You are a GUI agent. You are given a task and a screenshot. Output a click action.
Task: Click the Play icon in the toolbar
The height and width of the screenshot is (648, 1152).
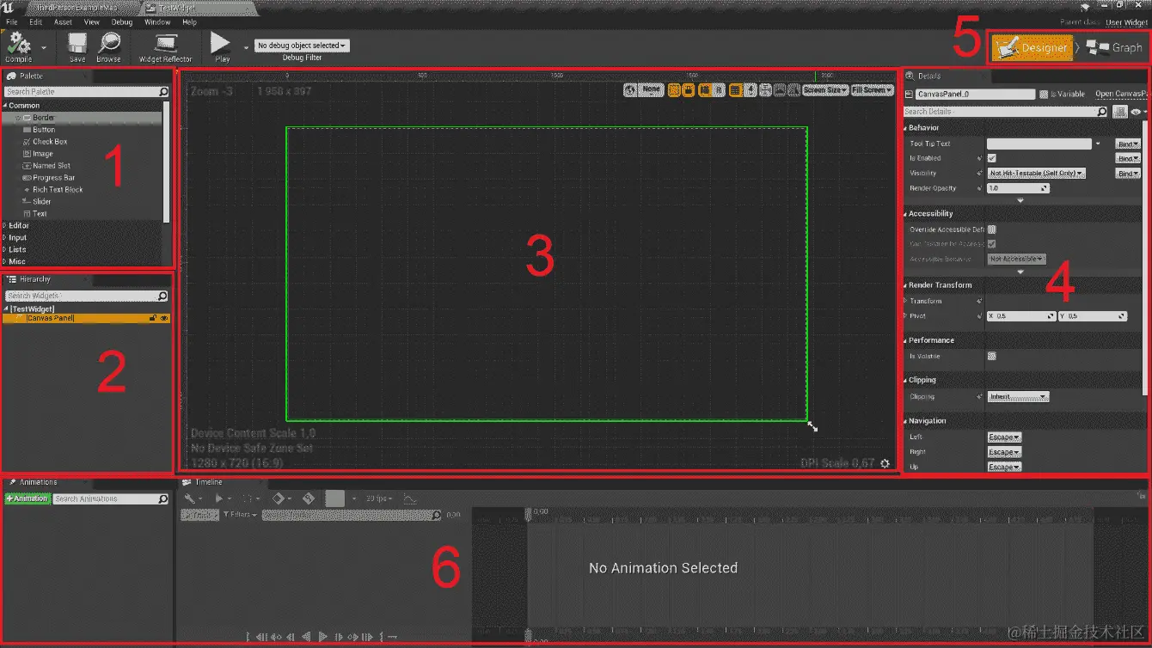click(222, 43)
